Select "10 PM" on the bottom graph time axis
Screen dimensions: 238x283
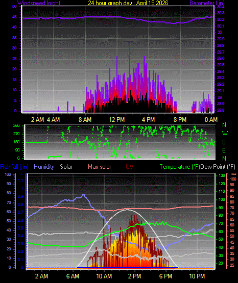(x=197, y=276)
